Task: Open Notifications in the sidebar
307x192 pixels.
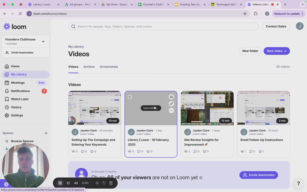Action: pos(20,91)
